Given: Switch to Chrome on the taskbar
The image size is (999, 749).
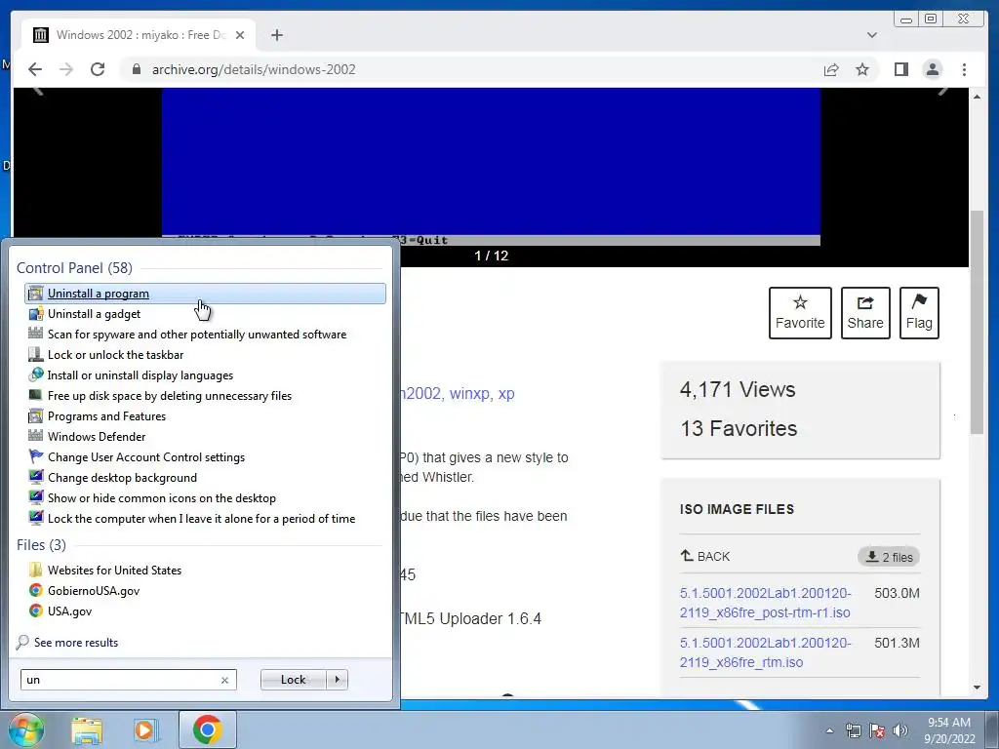Looking at the screenshot, I should click(207, 729).
